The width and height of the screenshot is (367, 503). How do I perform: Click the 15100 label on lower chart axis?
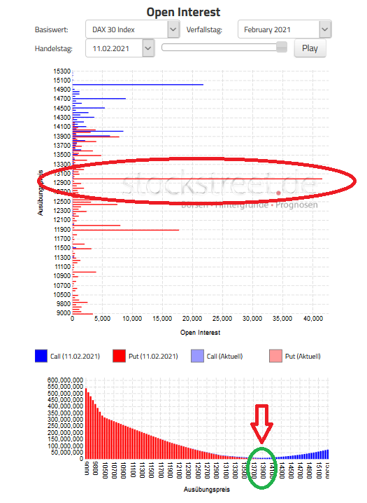pyautogui.click(x=319, y=470)
